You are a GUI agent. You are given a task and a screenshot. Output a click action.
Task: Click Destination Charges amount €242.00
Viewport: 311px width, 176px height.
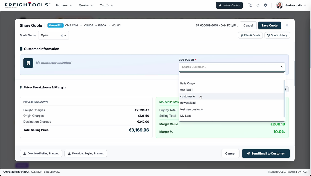point(143,122)
